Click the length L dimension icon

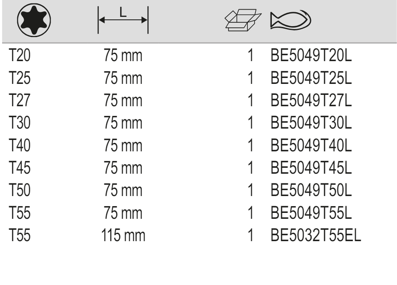point(123,20)
